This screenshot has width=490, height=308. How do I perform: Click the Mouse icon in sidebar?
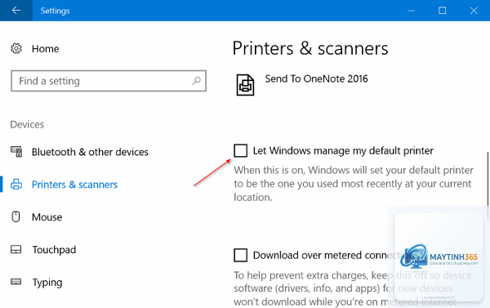(16, 216)
